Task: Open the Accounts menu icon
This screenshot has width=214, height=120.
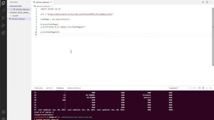Action: (x=3, y=112)
